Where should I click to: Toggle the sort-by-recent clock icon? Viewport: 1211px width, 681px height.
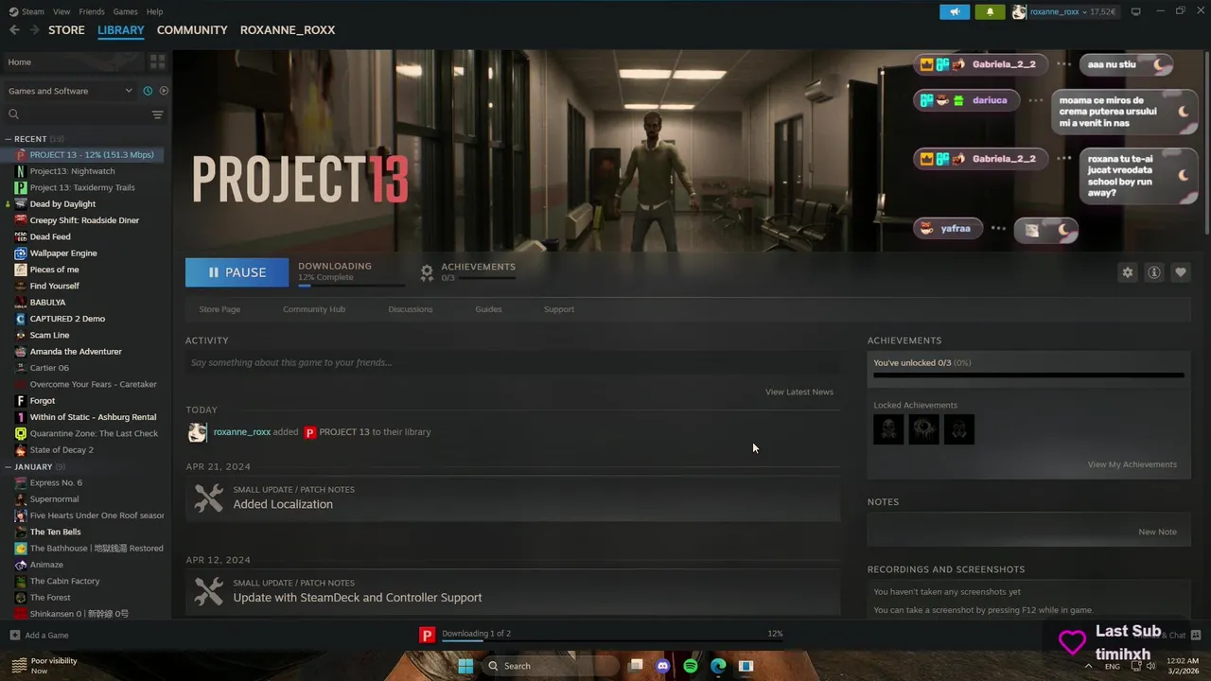148,91
